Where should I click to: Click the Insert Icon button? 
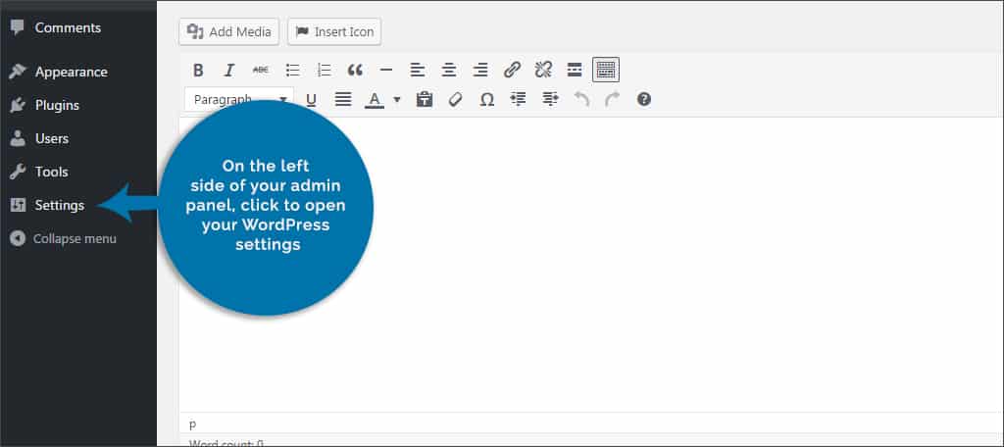click(x=334, y=32)
